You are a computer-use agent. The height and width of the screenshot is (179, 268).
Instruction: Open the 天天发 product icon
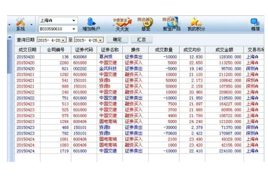122,25
